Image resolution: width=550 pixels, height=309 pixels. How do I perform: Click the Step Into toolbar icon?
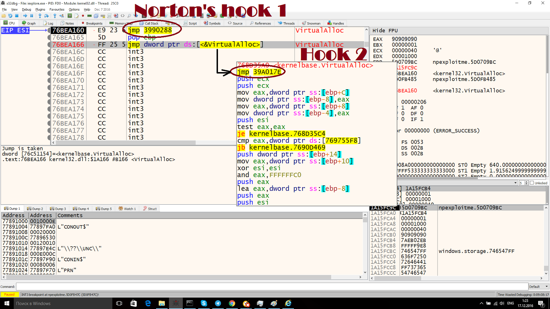[x=40, y=16]
